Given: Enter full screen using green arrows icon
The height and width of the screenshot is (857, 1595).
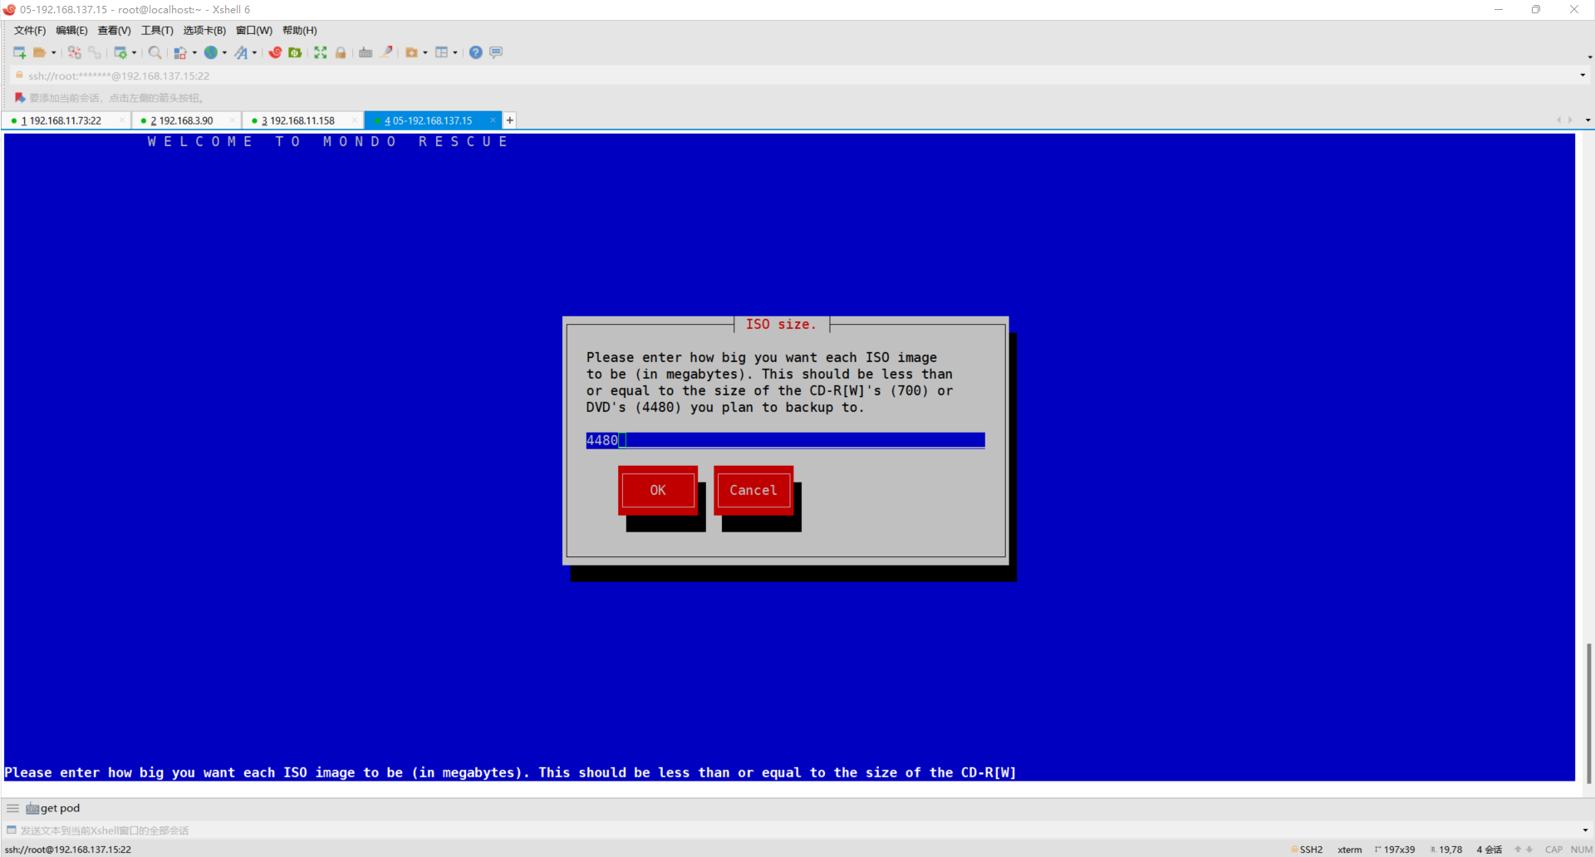Looking at the screenshot, I should click(321, 52).
